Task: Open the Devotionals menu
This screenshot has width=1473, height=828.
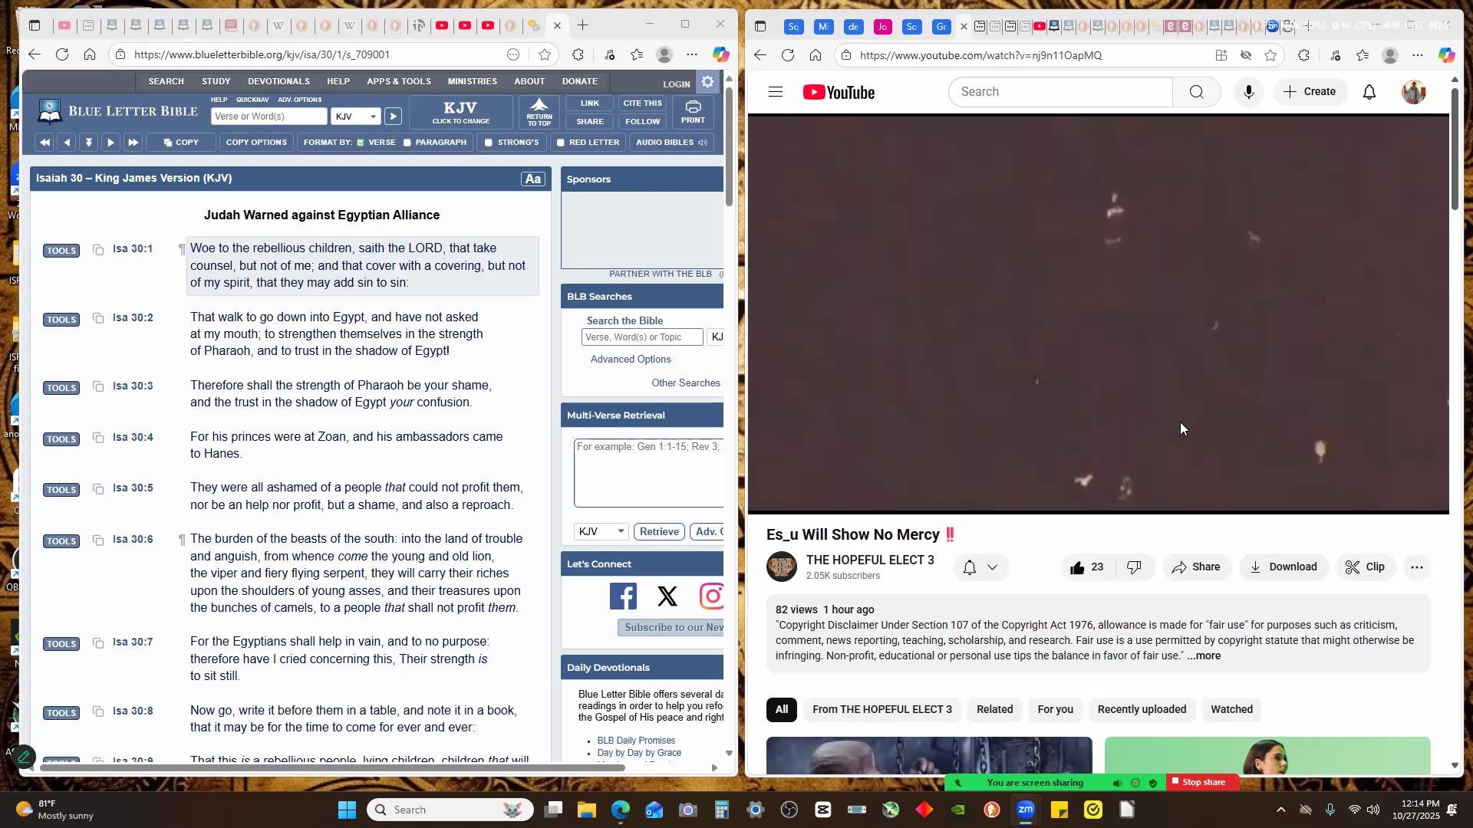Action: [278, 81]
